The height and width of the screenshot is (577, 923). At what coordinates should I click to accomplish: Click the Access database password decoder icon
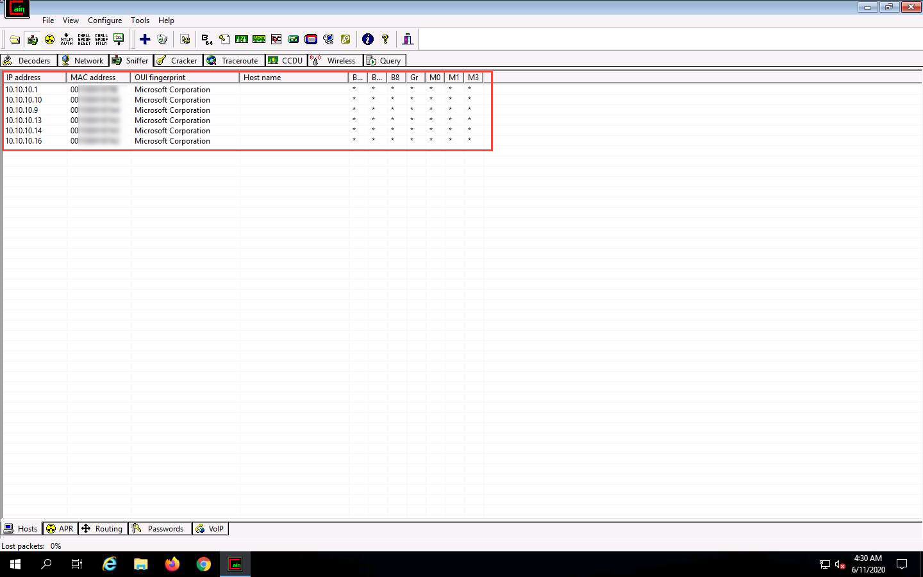coord(224,39)
